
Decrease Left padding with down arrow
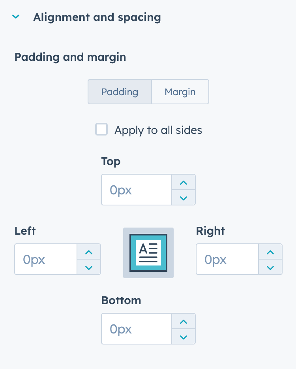point(88,267)
